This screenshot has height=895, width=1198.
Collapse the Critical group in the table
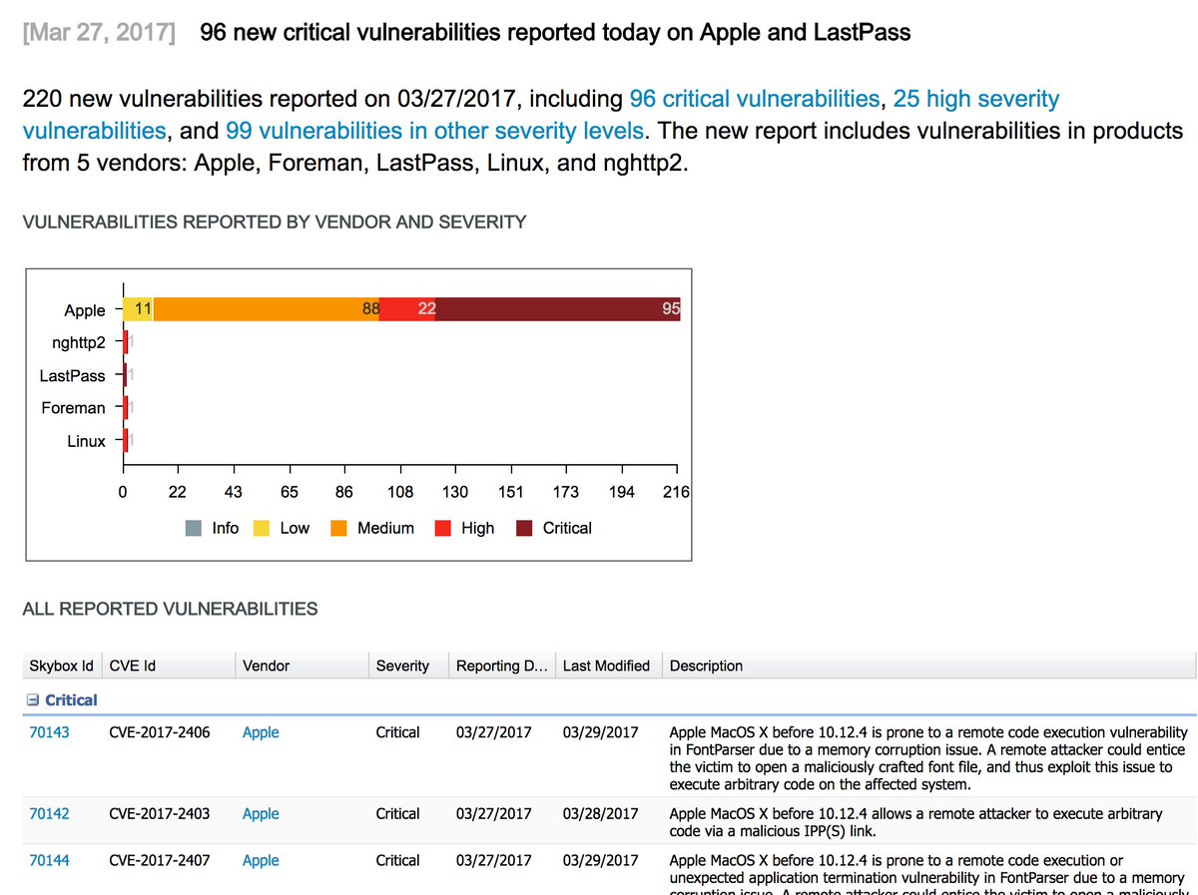tap(31, 700)
